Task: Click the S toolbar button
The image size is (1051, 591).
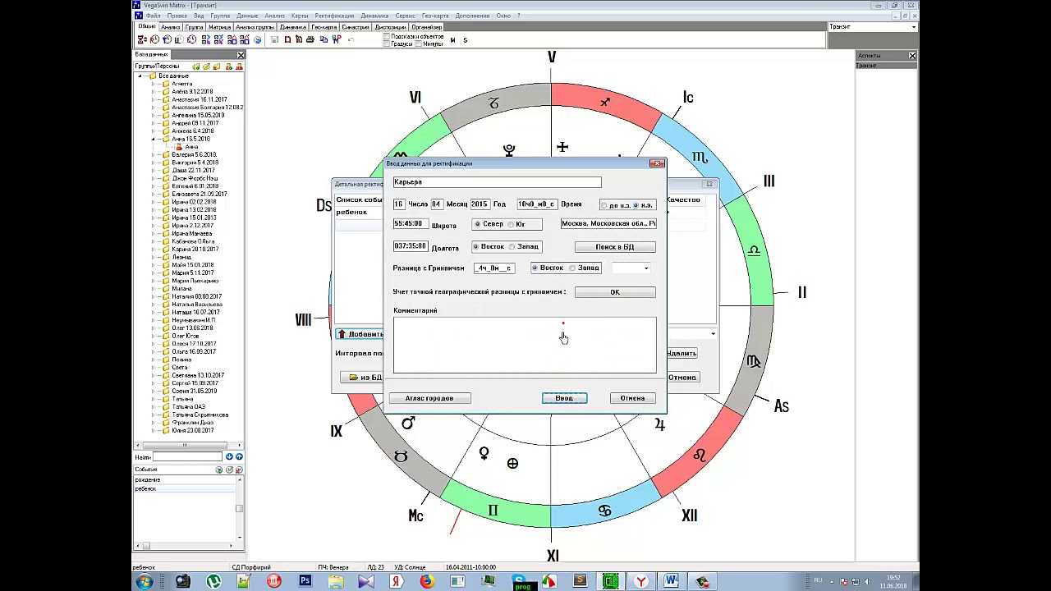Action: click(x=465, y=39)
